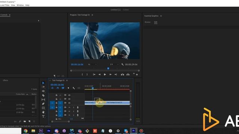239x134 pixels.
Task: Open the 1/4 playback resolution dropdown
Action: (x=114, y=64)
